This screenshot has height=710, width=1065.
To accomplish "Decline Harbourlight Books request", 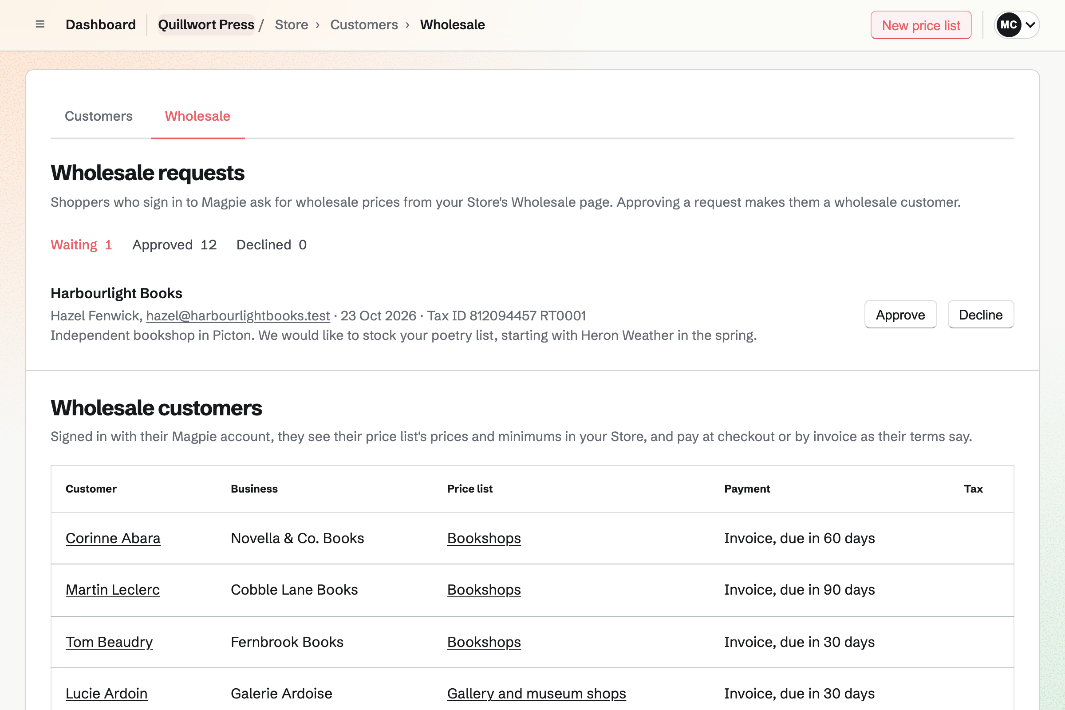I will [980, 314].
